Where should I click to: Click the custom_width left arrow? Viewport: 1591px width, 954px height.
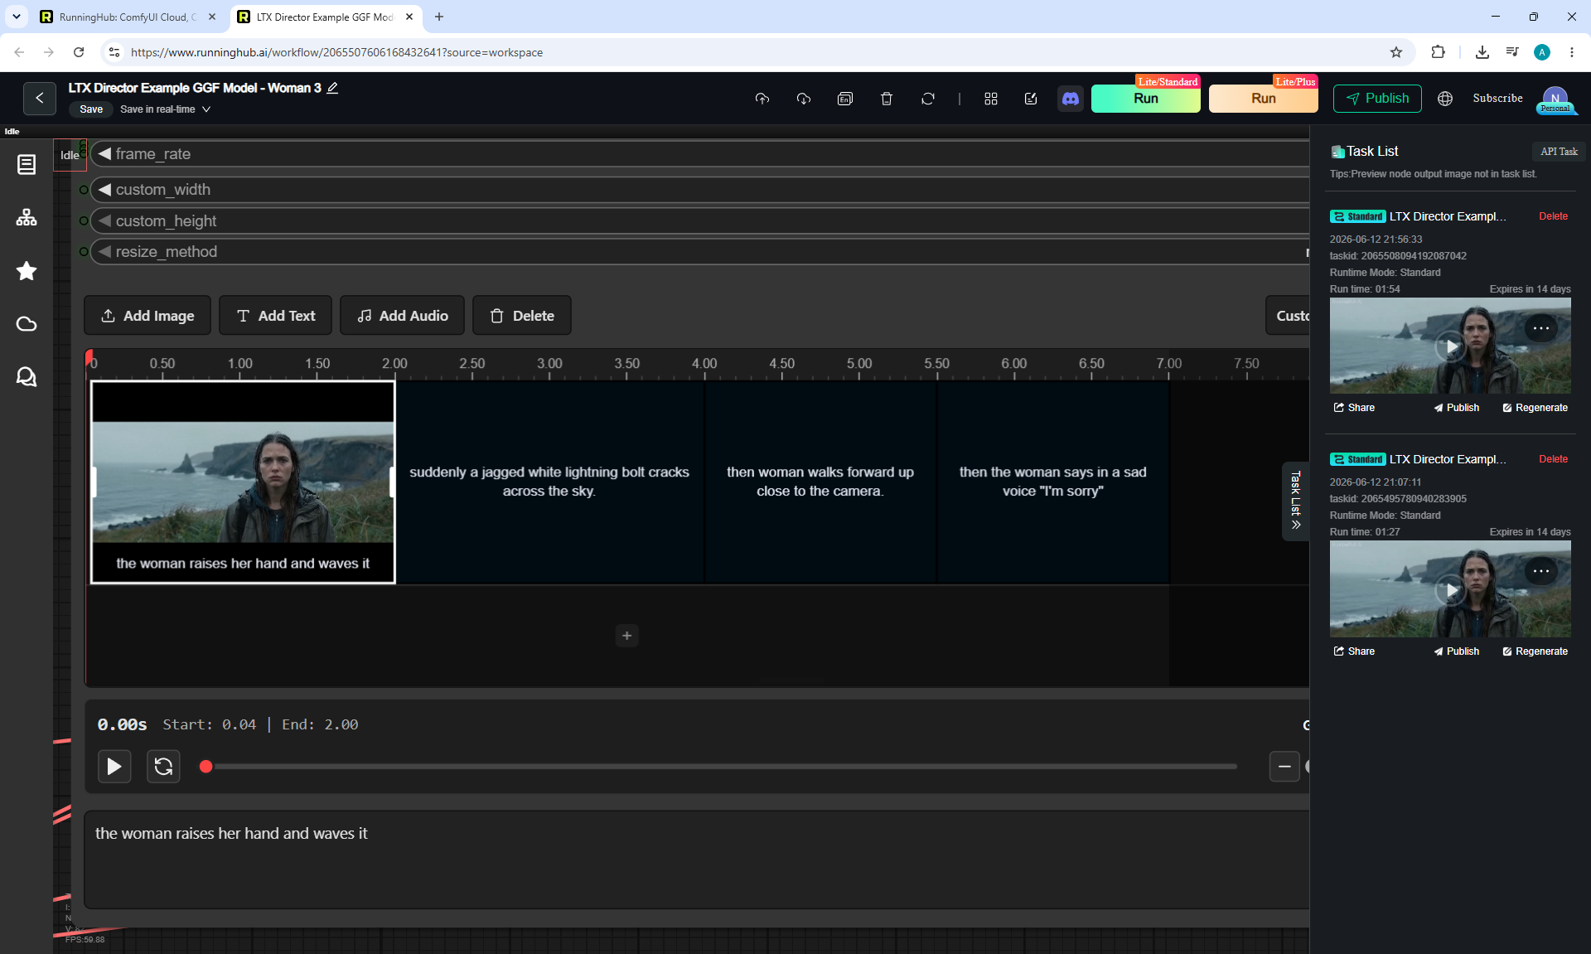pyautogui.click(x=104, y=190)
